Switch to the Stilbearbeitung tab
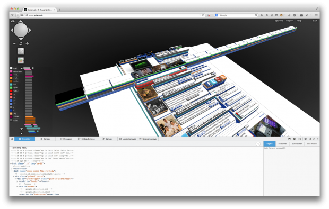This screenshot has height=209, width=329. pos(86,139)
